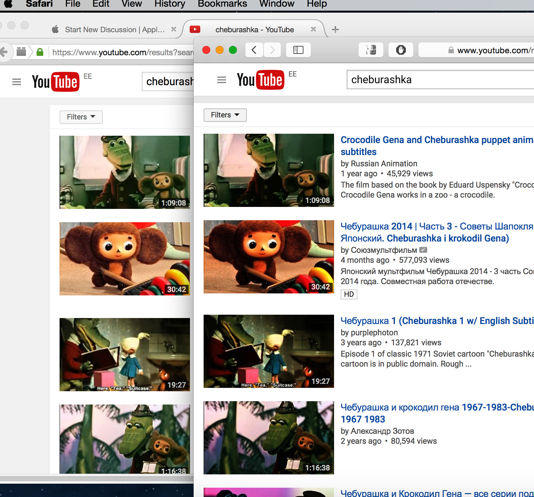Open Чебурашка 1 English Subtitles video title

tap(437, 321)
